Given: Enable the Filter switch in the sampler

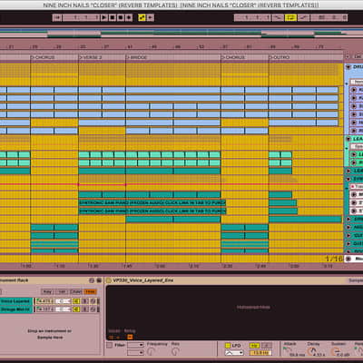Looking at the screenshot, I should 109,345.
